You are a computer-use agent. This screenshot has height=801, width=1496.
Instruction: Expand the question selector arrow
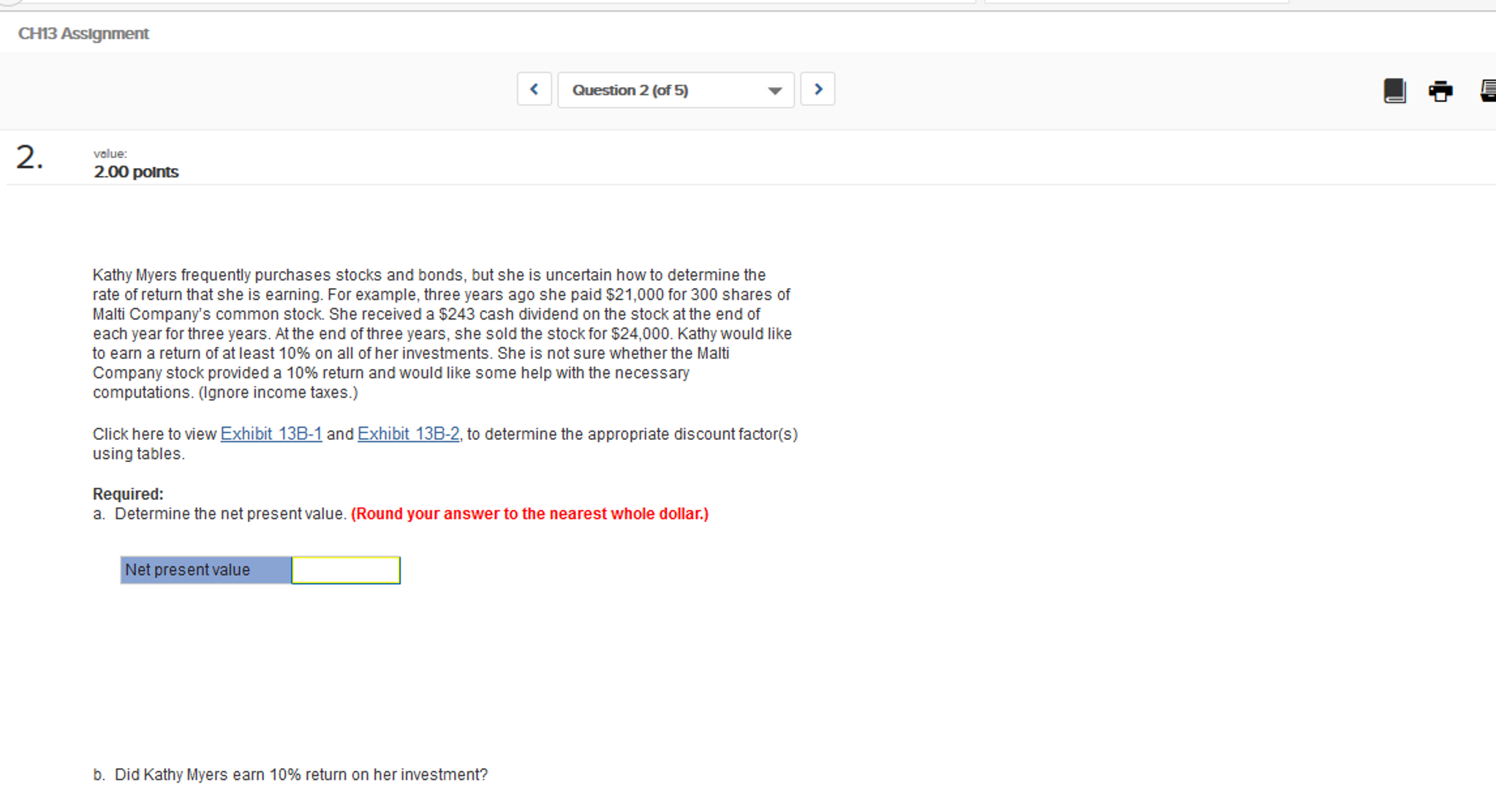tap(774, 90)
